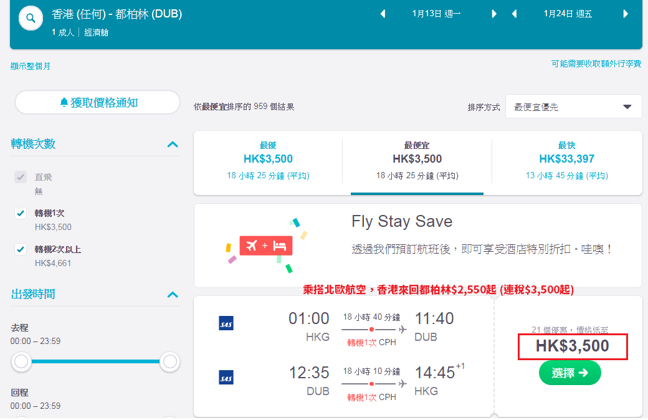Collapse the 出發時間 section
The image size is (648, 420).
pyautogui.click(x=173, y=295)
